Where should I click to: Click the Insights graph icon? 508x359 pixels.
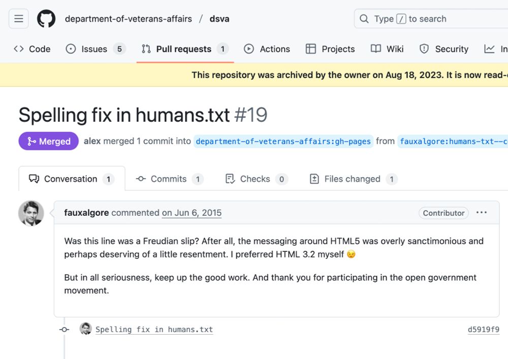(489, 49)
